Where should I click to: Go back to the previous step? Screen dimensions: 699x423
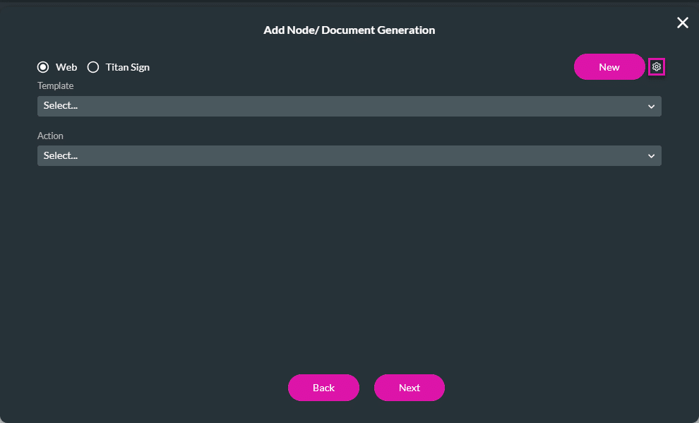pyautogui.click(x=323, y=388)
